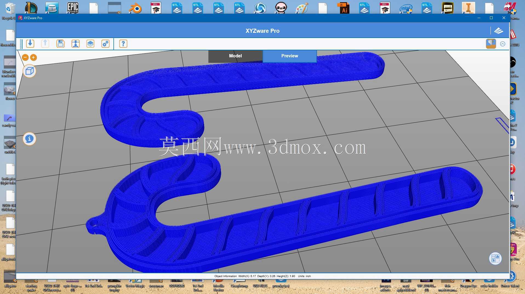Select the Epic Games desktop icon
Image resolution: width=525 pixels, height=294 pixels.
point(73,8)
